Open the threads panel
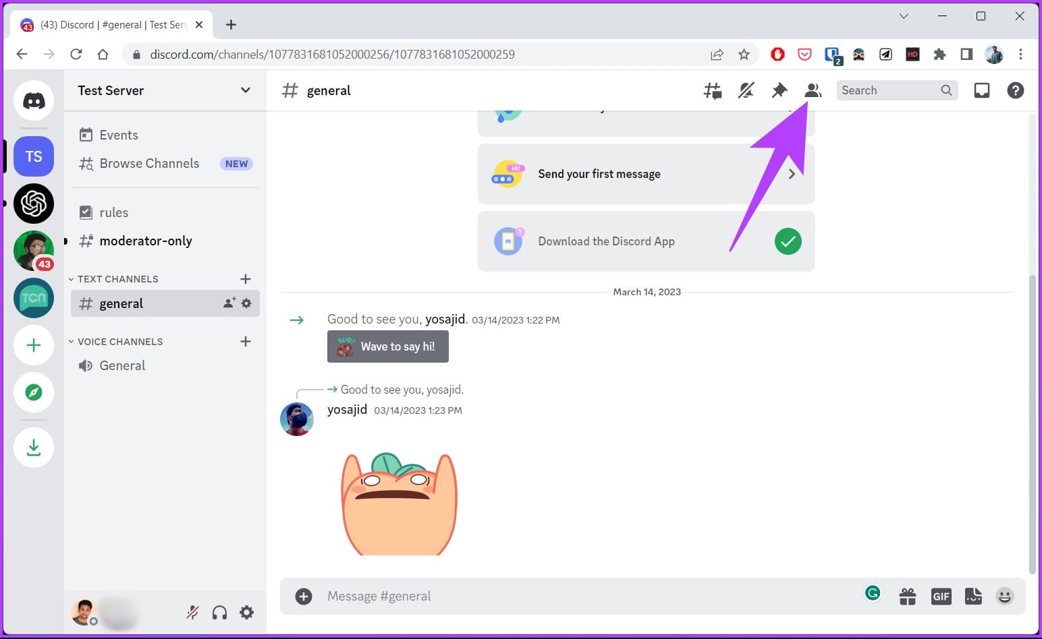The height and width of the screenshot is (639, 1042). [713, 90]
